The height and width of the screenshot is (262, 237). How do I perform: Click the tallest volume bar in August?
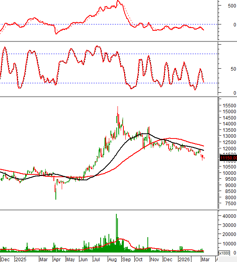tap(116, 233)
